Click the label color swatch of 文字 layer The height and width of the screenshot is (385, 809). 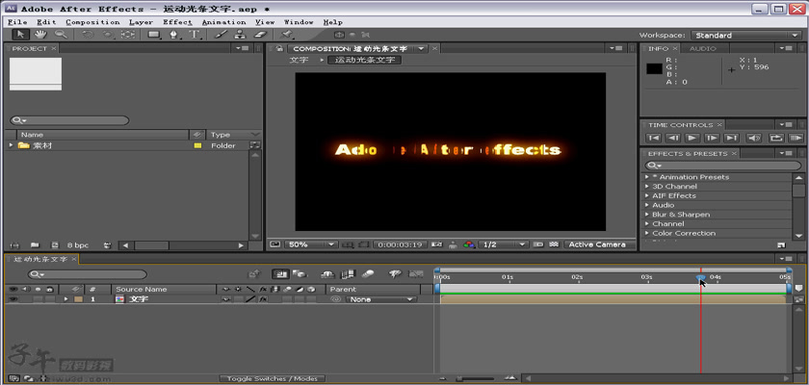click(x=78, y=299)
